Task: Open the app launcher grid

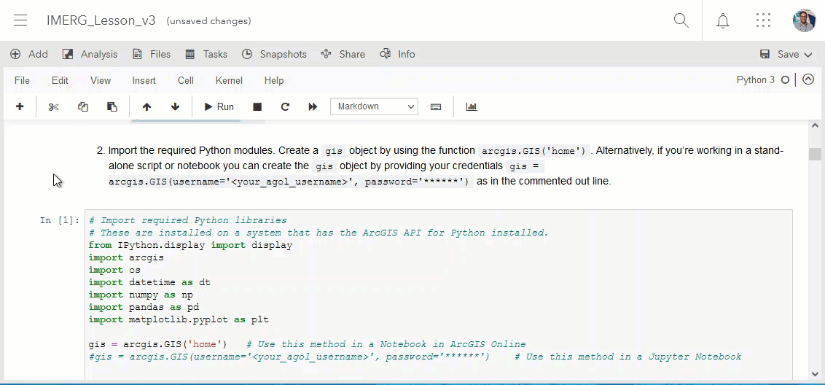Action: point(763,20)
